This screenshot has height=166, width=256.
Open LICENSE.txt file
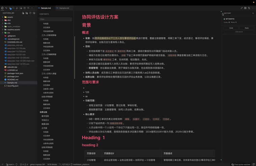click(x=12, y=70)
